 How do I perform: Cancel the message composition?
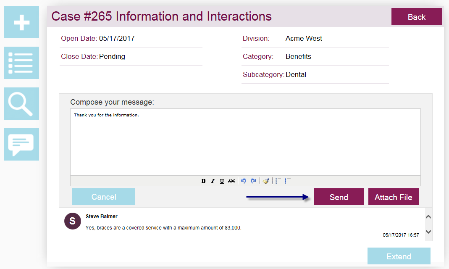click(104, 197)
